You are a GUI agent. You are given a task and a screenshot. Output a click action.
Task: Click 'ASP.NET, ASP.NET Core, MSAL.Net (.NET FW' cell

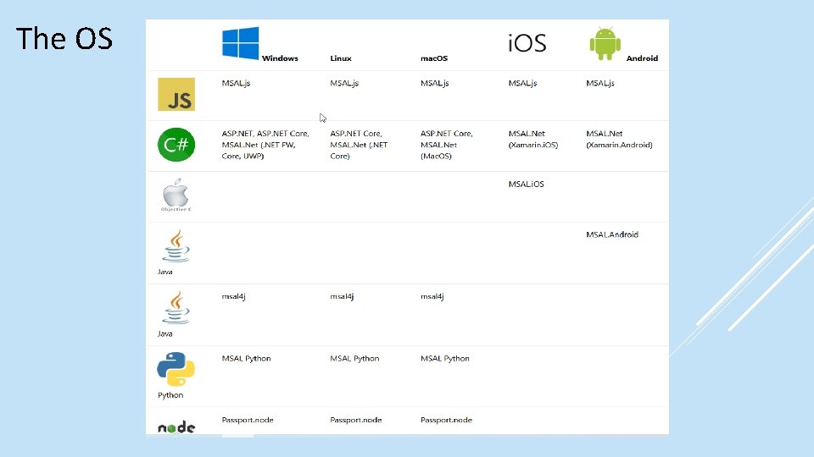point(265,145)
